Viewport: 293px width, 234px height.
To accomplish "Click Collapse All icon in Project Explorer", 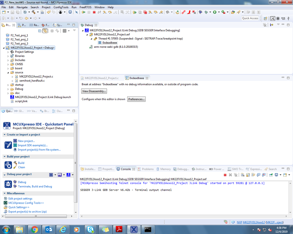I will 40,31.
